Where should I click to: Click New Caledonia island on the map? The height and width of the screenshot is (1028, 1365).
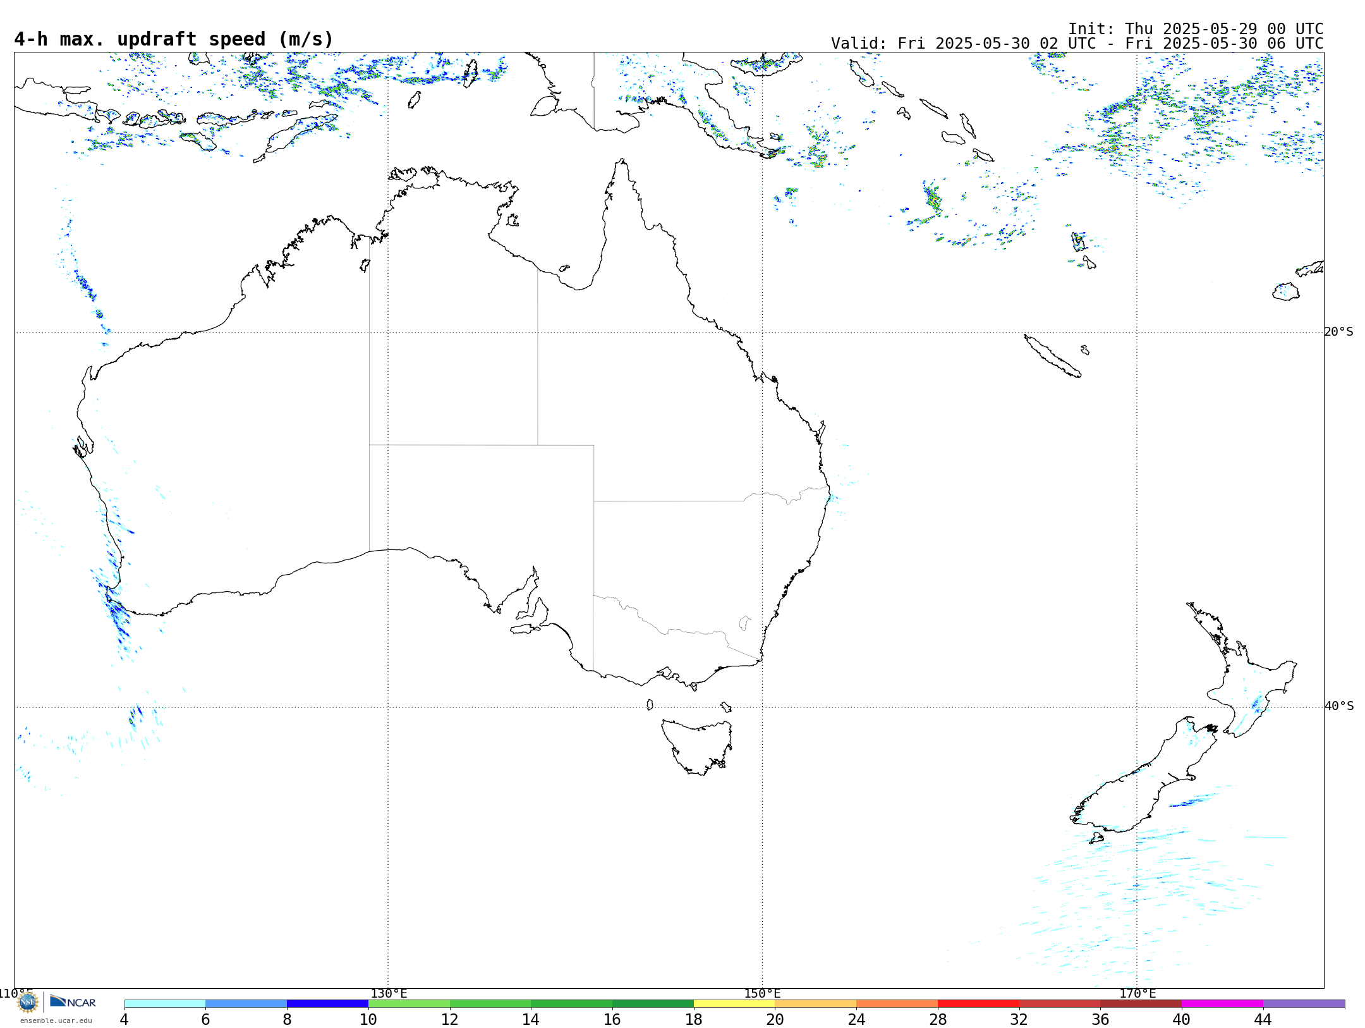point(1052,356)
